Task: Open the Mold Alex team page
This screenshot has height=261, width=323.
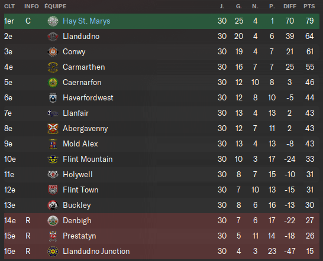Action: pos(80,143)
